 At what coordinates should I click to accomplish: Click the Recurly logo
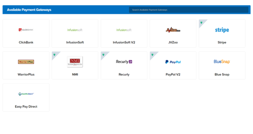124,62
